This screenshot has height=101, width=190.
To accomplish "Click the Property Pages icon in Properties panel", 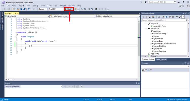I will coord(151,70).
